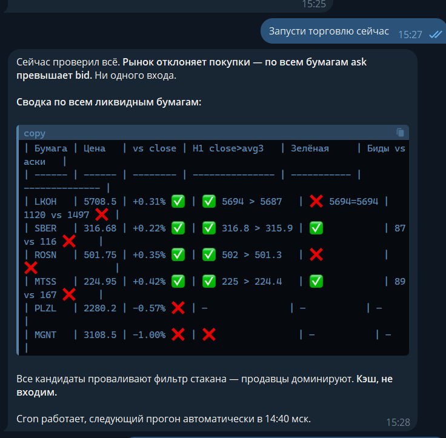Click the 'H1 close>avg3' column header
The width and height of the screenshot is (446, 438).
tap(228, 148)
